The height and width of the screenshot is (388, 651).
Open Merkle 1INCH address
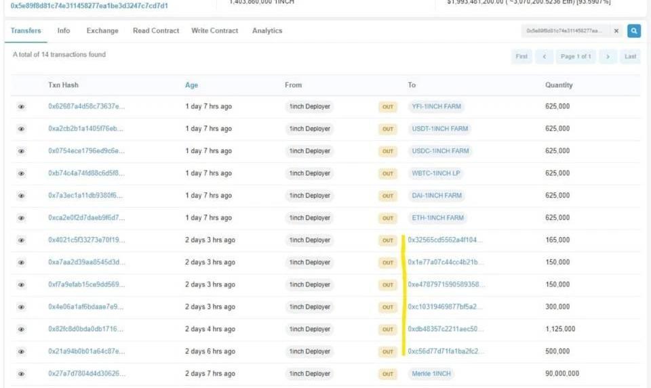pos(431,374)
